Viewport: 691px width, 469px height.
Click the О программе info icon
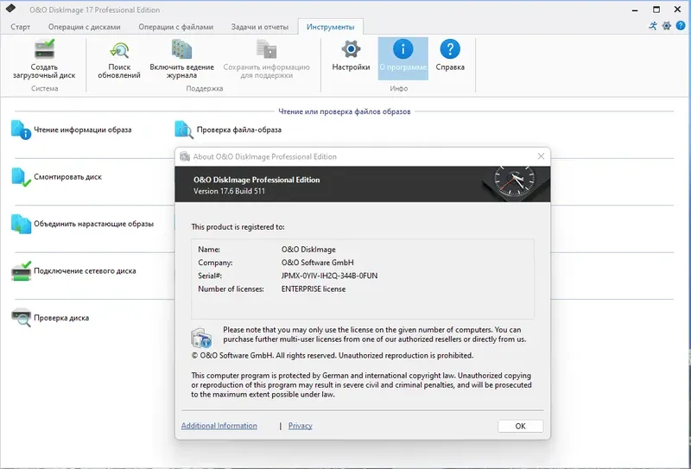403,49
